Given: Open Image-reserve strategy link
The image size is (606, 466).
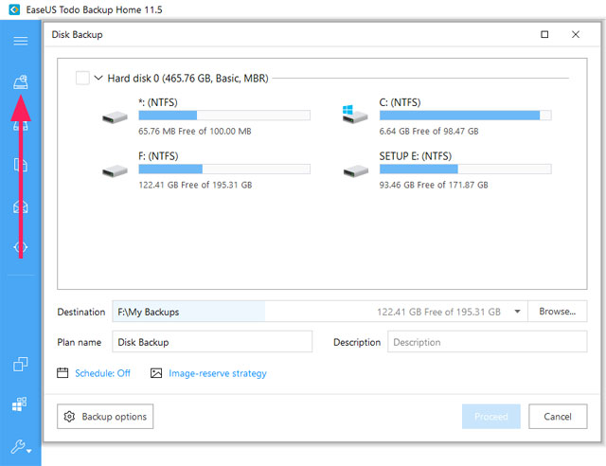Looking at the screenshot, I should pos(218,373).
